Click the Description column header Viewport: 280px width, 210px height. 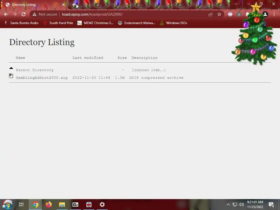click(x=145, y=58)
